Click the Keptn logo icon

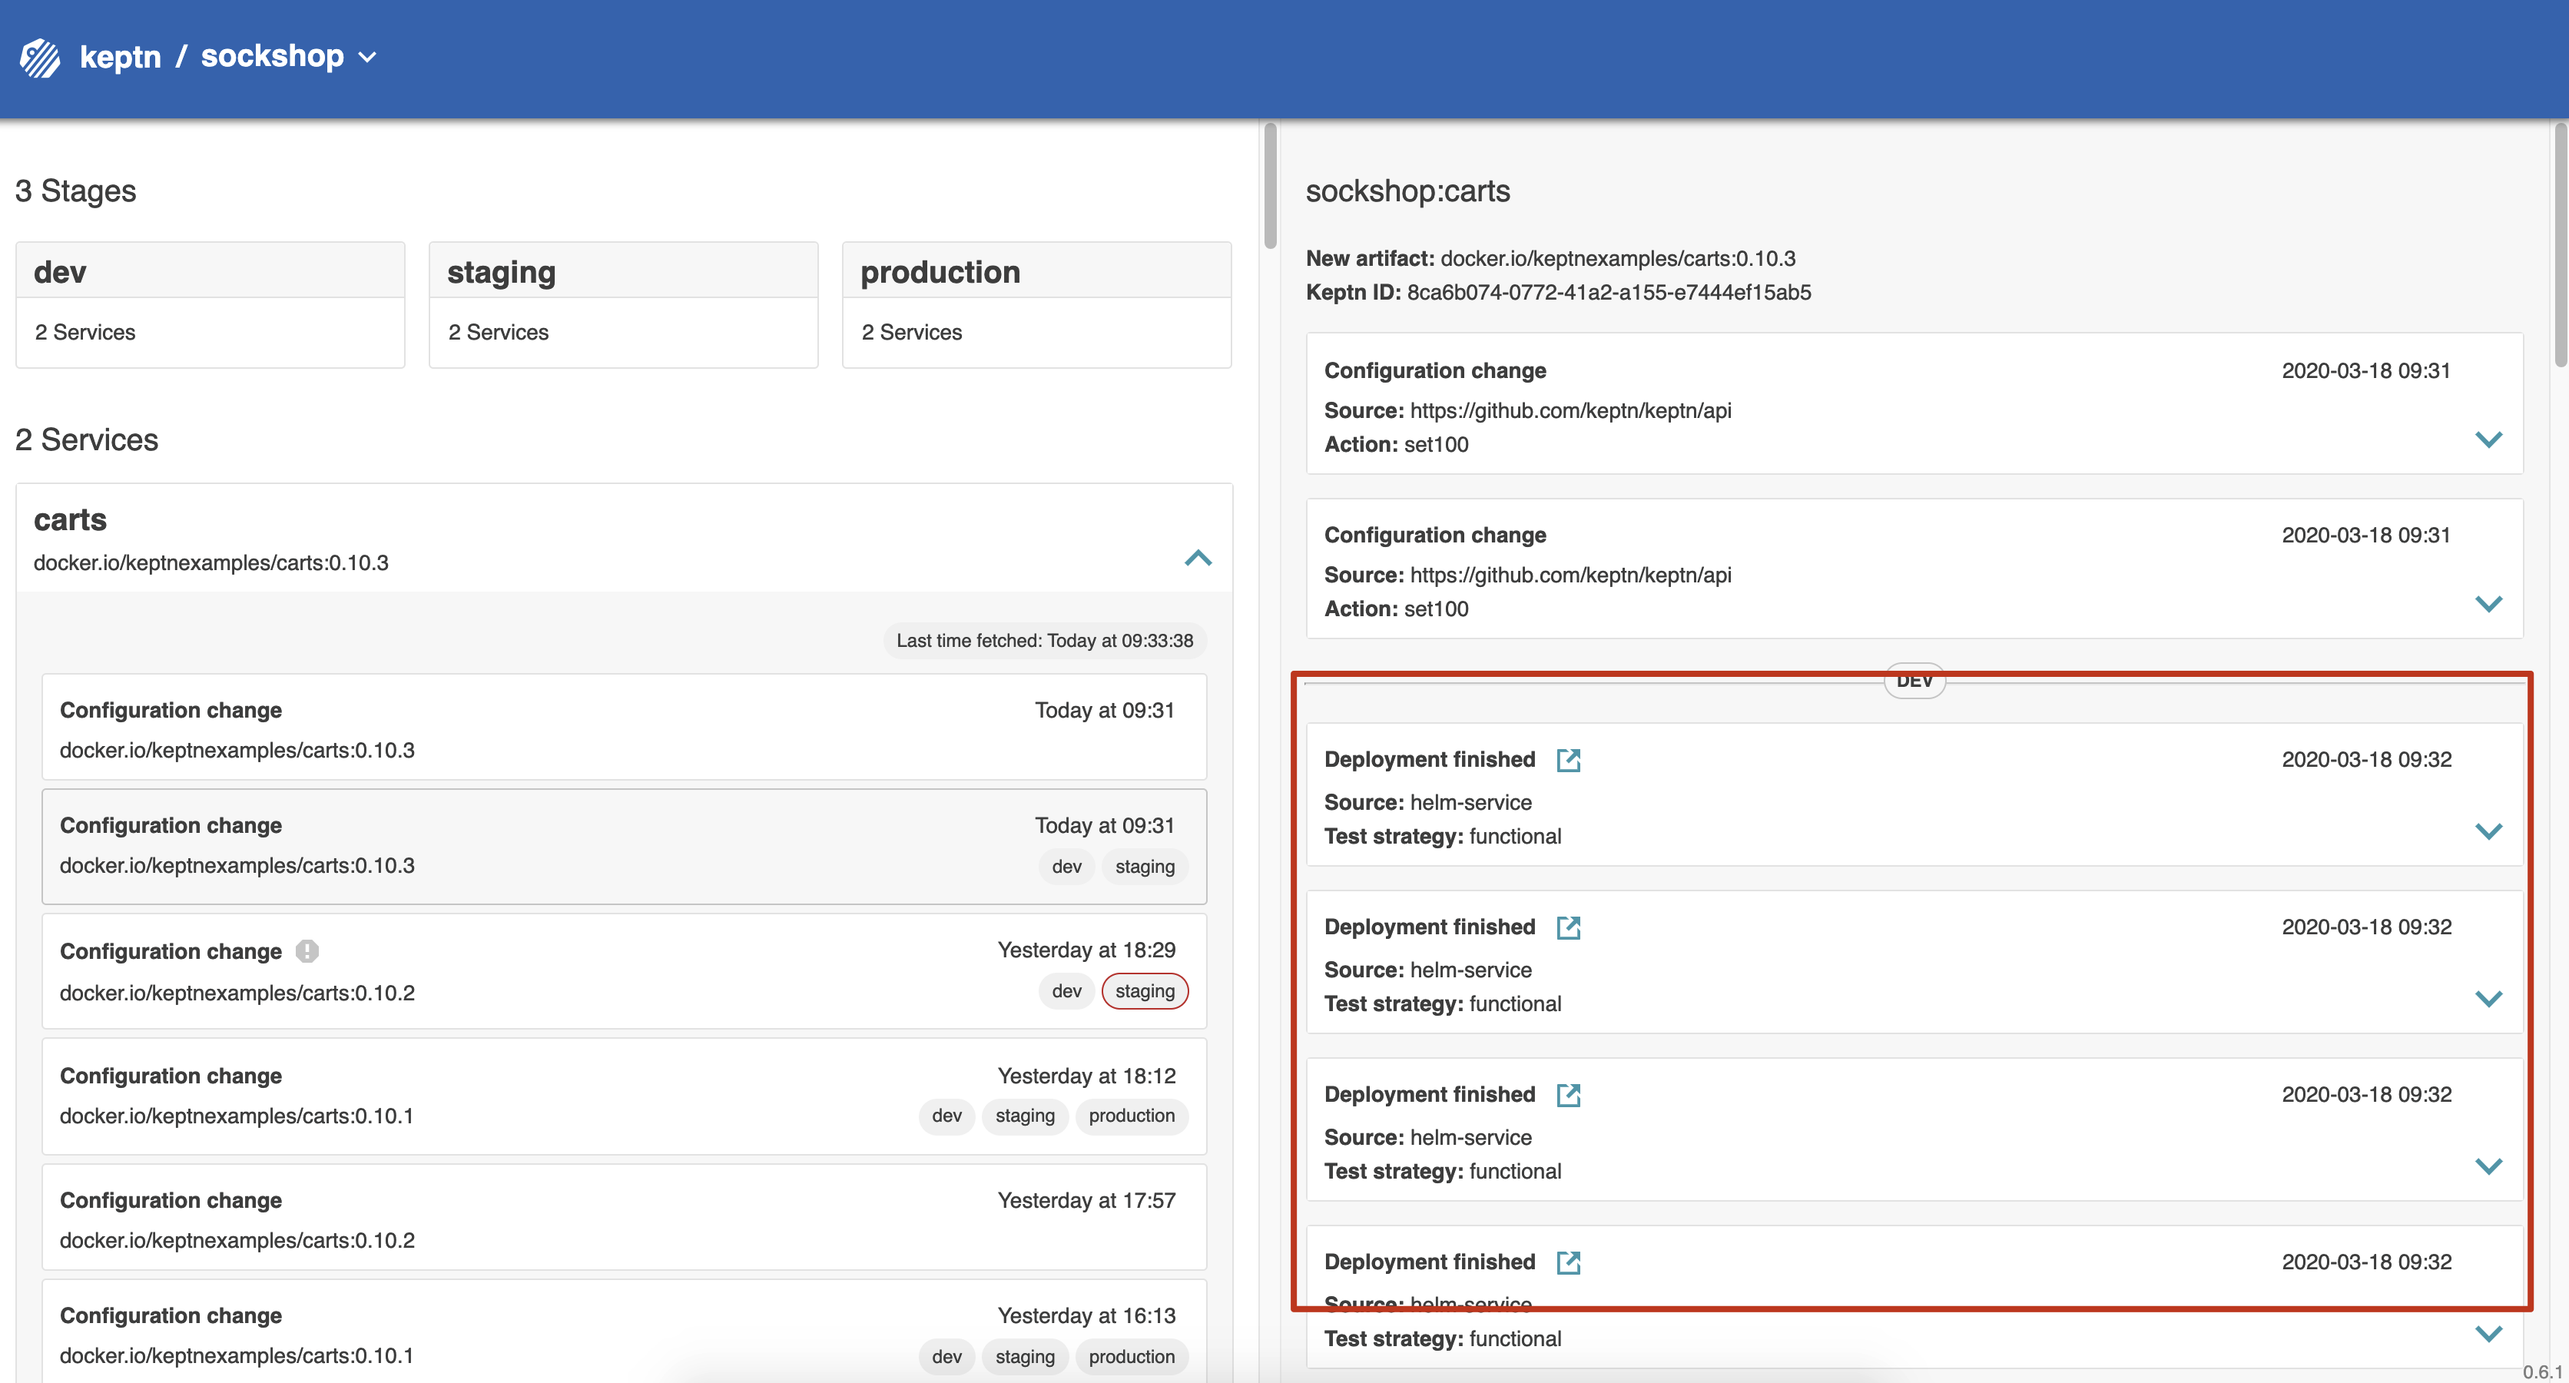(40, 57)
